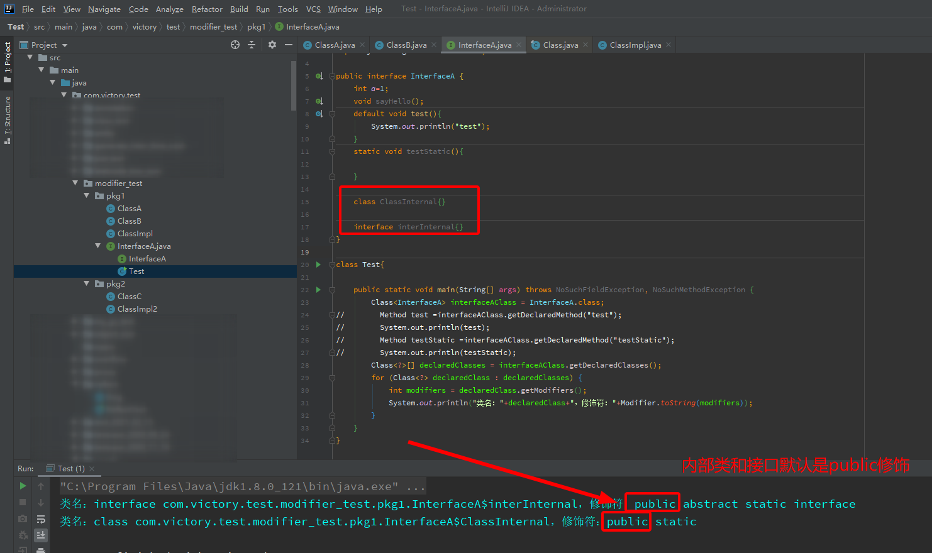The image size is (932, 553).
Task: Go up the stack trace in Run panel
Action: pyautogui.click(x=41, y=486)
